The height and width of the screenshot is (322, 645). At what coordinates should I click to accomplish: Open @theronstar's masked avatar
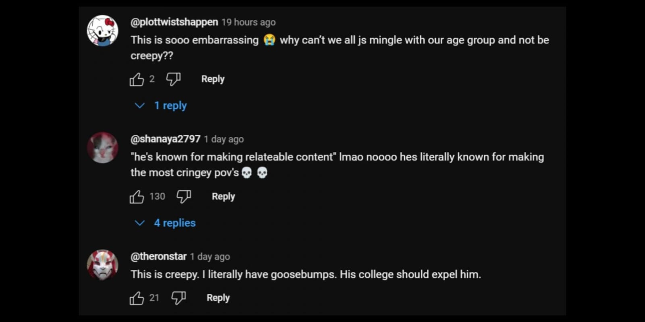(103, 265)
